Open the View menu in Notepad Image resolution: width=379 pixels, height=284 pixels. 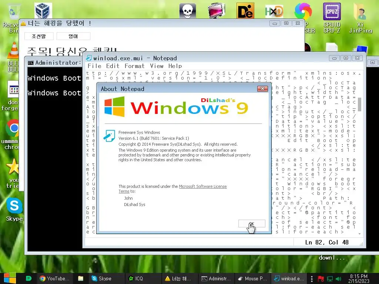click(x=157, y=66)
